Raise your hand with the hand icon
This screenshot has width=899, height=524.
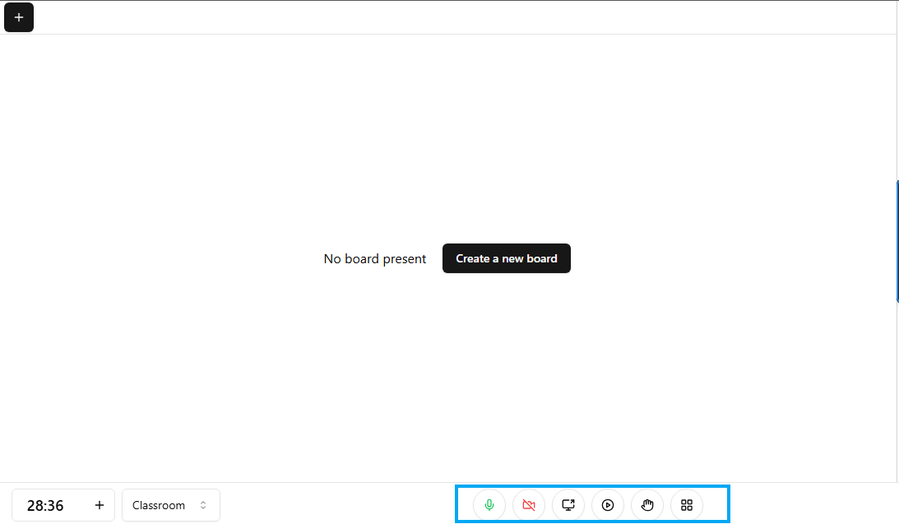tap(647, 505)
